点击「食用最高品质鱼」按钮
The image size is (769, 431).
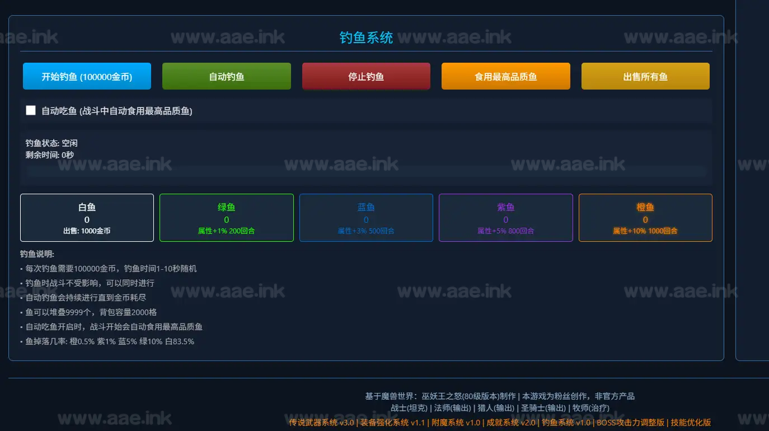point(505,76)
